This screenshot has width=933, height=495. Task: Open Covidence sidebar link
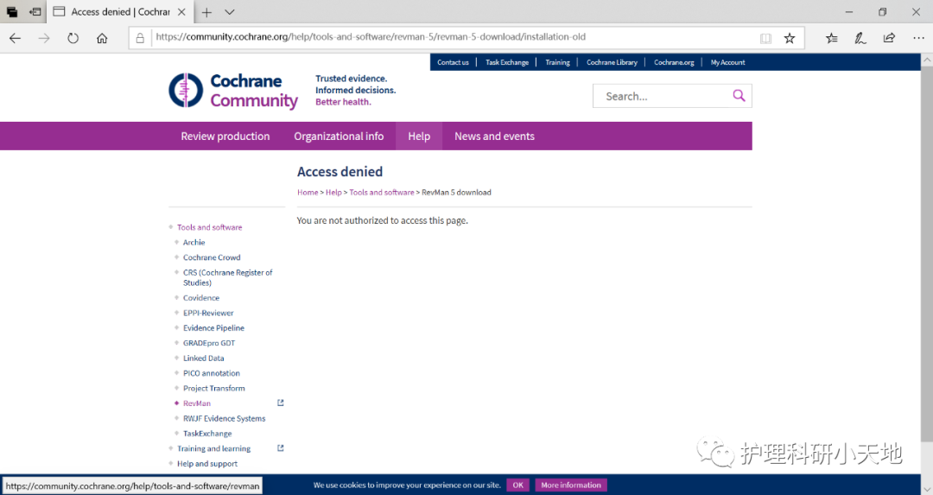pyautogui.click(x=201, y=297)
